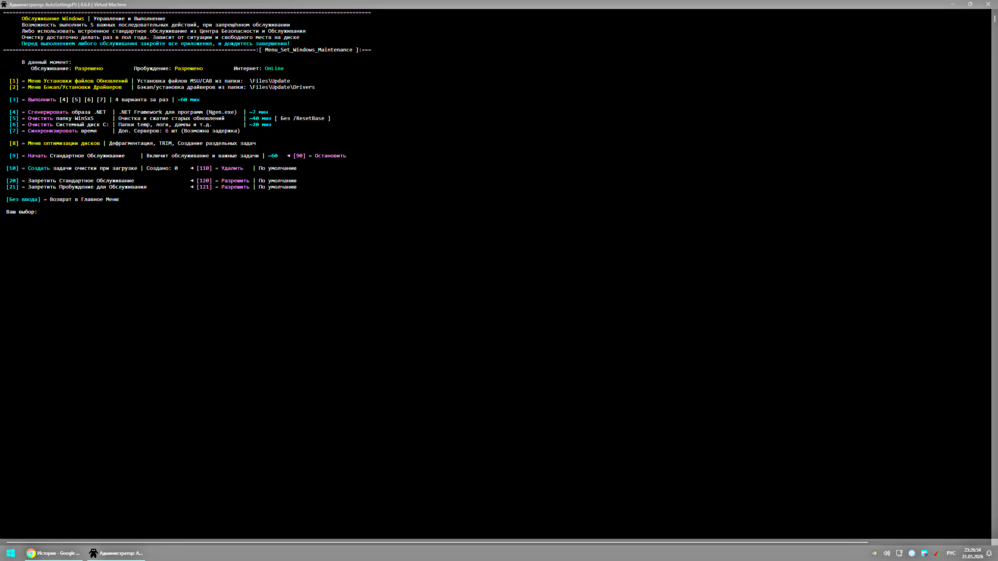Click 'Доп. Серверов: 6 шт' text
Viewport: 998px width, 561px height.
[x=148, y=131]
